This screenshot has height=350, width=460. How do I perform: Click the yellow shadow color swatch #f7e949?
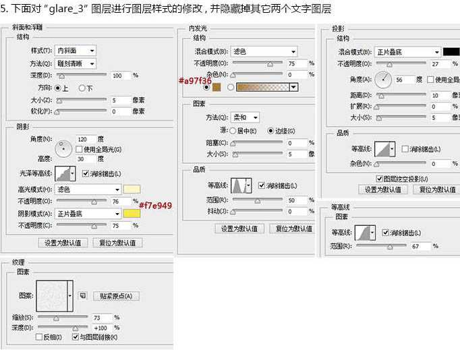coord(132,214)
